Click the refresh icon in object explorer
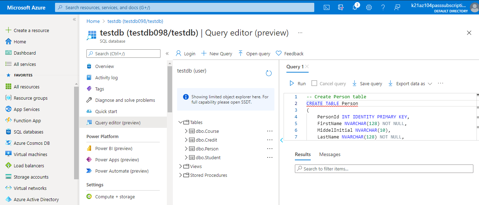The image size is (479, 205). click(x=269, y=73)
